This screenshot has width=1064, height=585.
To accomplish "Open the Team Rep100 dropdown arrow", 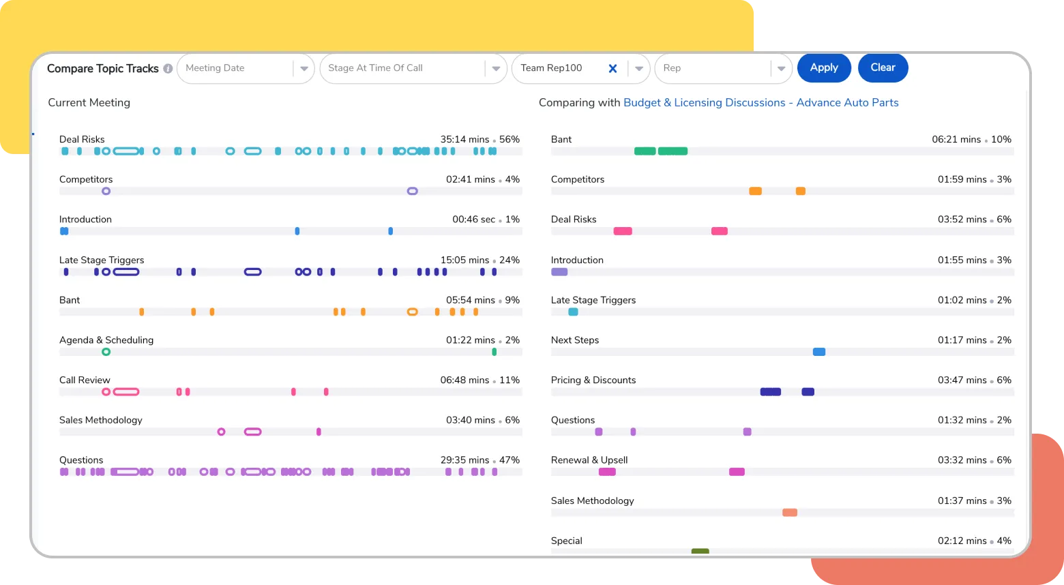I will 639,68.
